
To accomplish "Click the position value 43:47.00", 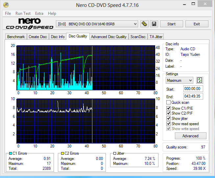I will (199, 164).
